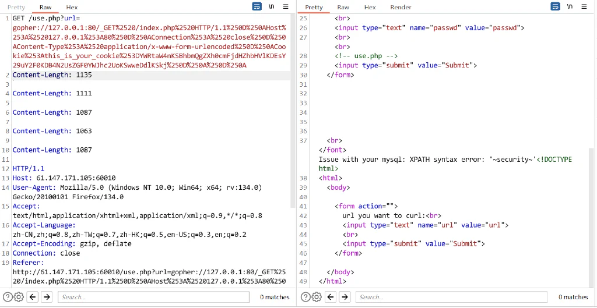Toggle non-printable characters in request panel

click(271, 6)
